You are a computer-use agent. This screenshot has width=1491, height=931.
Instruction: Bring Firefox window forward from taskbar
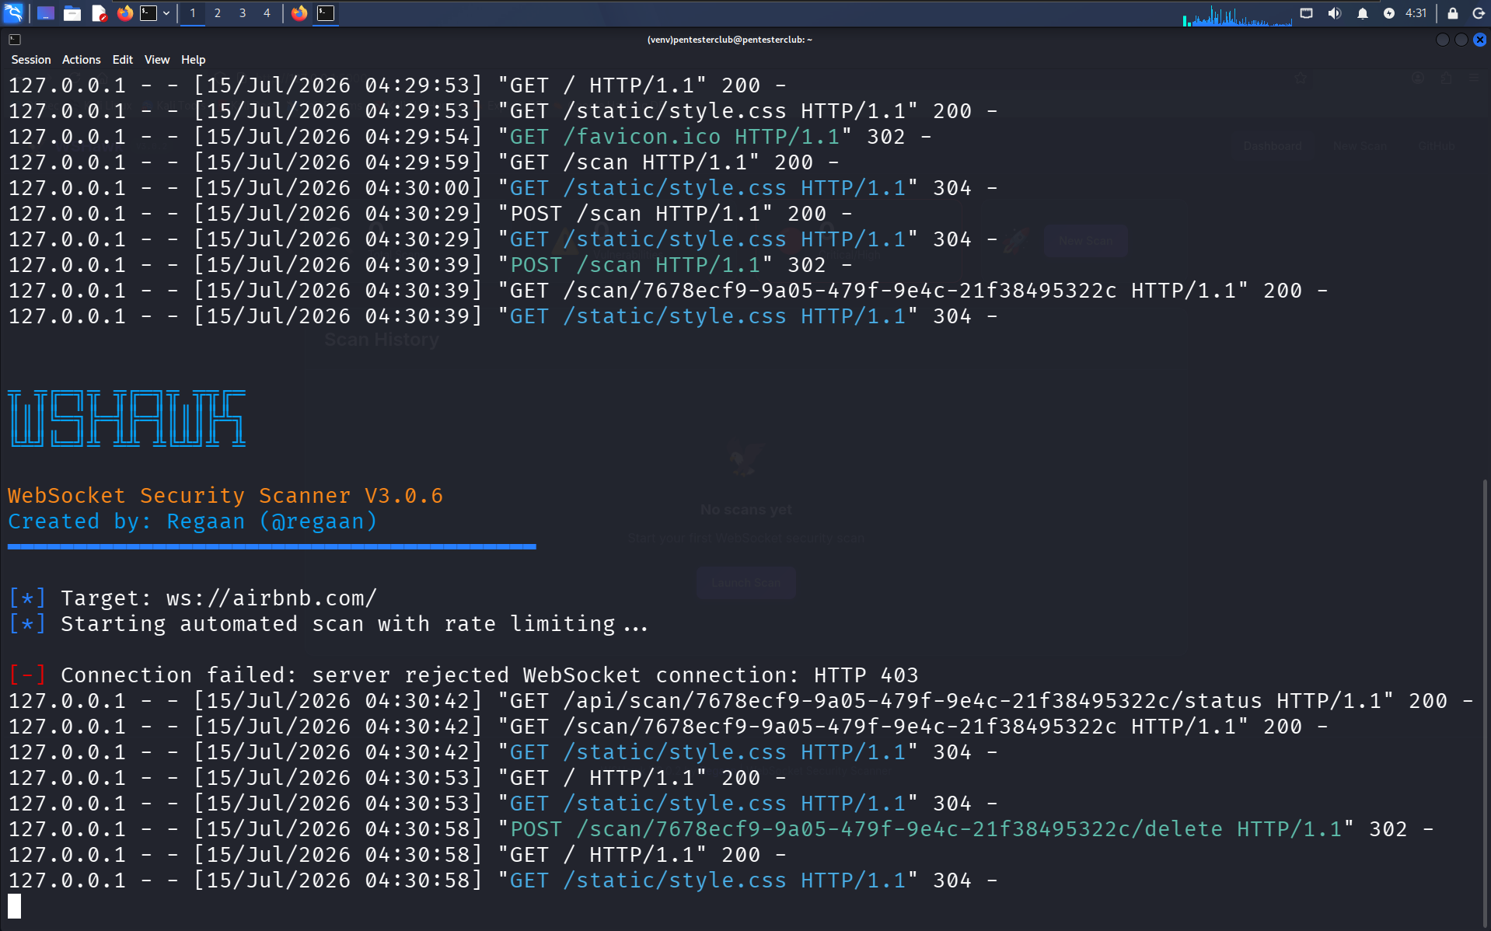pyautogui.click(x=299, y=12)
